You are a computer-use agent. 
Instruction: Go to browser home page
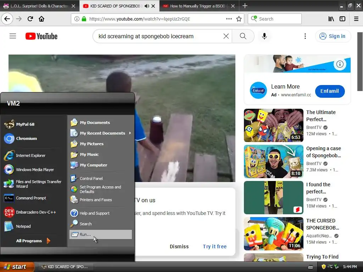[x=41, y=19]
